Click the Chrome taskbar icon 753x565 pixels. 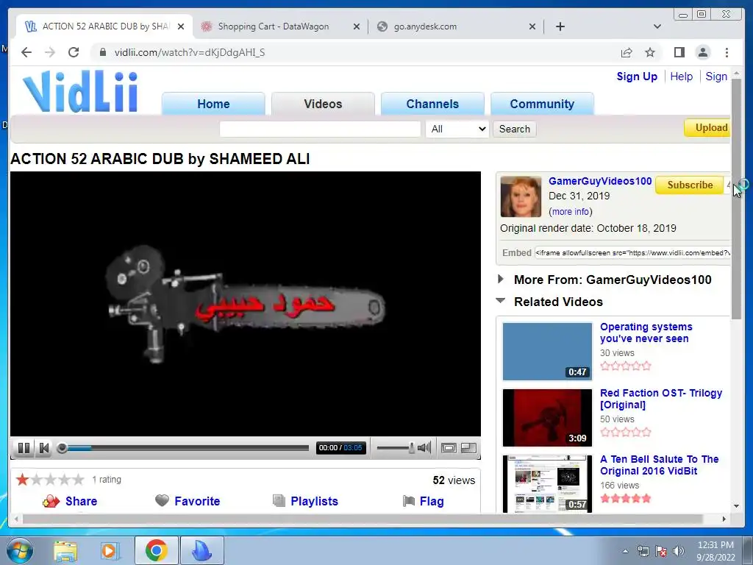coord(156,550)
